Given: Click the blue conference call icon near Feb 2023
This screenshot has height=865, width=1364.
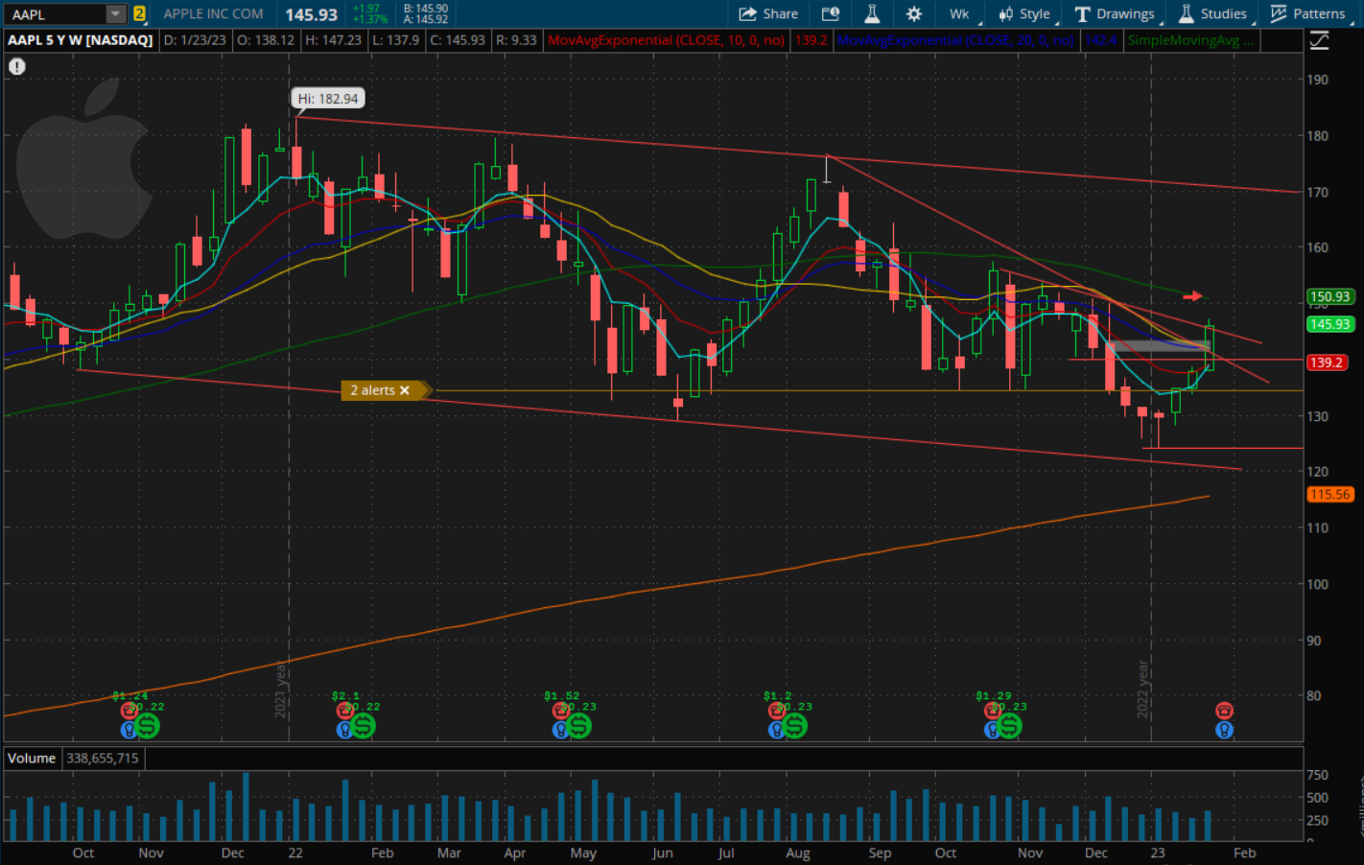Looking at the screenshot, I should click(1224, 730).
